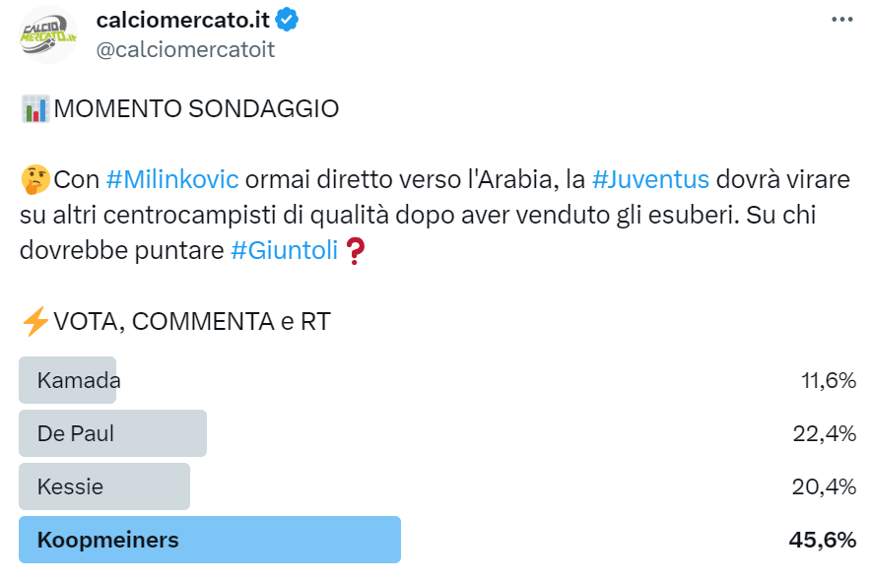Click the red question mark emoji
Viewport: 870px width, 580px height.
pyautogui.click(x=357, y=251)
